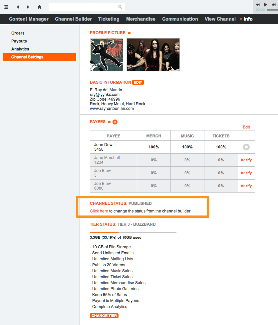Open the home icon
Screen dimensions: 278x325
(40, 7)
